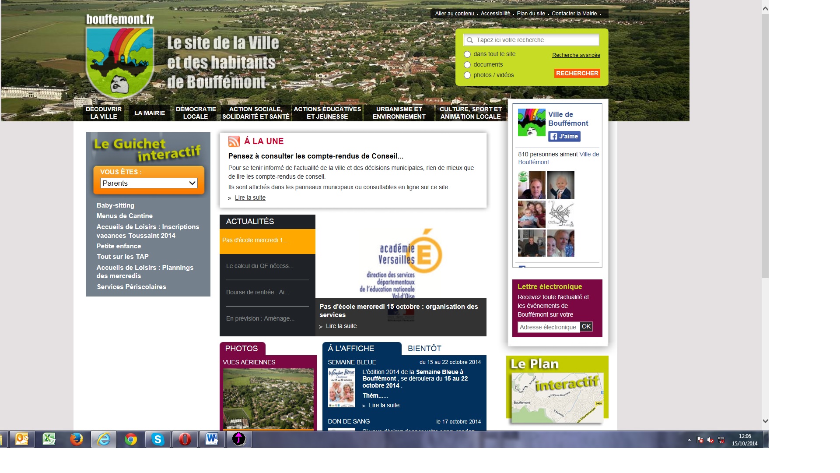The width and height of the screenshot is (840, 473).
Task: Open Firefox from the taskbar
Action: click(x=76, y=439)
